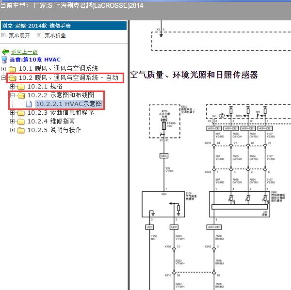Click the ASV-CE1 box above wire 7566 BK/BU
Image resolution: width=291 pixels, height=290 pixels.
(214, 227)
